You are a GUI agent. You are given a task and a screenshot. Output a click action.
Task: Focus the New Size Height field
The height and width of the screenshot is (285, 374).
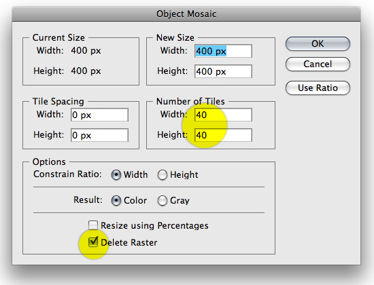point(223,71)
